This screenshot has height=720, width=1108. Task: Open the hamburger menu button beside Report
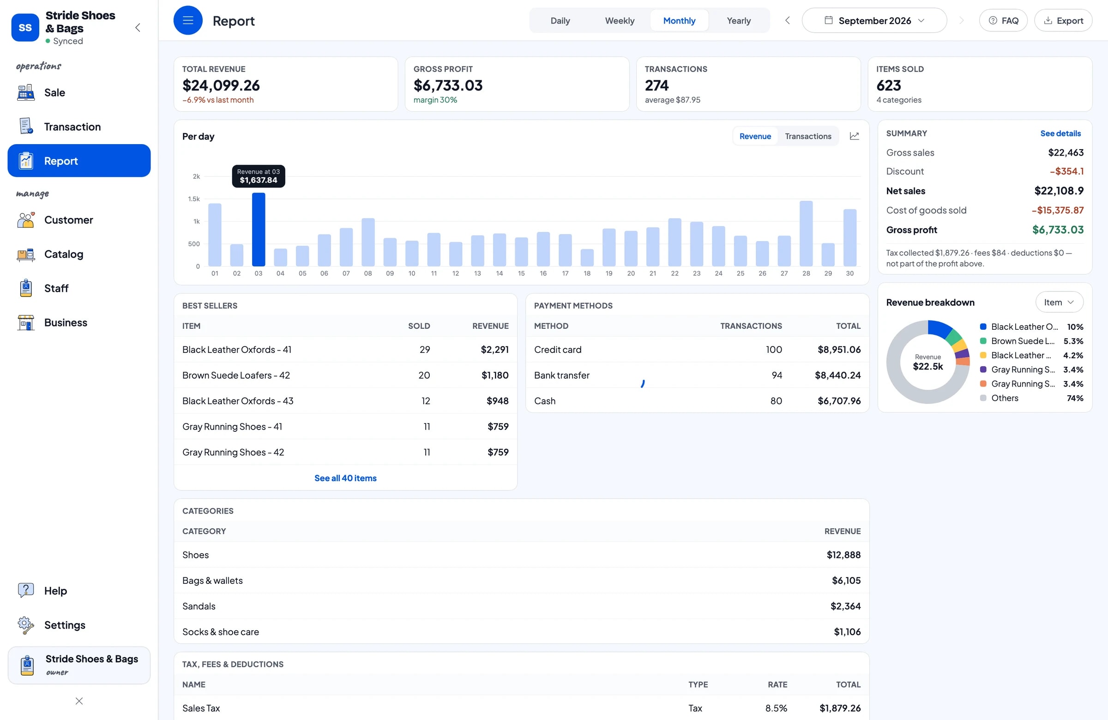click(187, 20)
